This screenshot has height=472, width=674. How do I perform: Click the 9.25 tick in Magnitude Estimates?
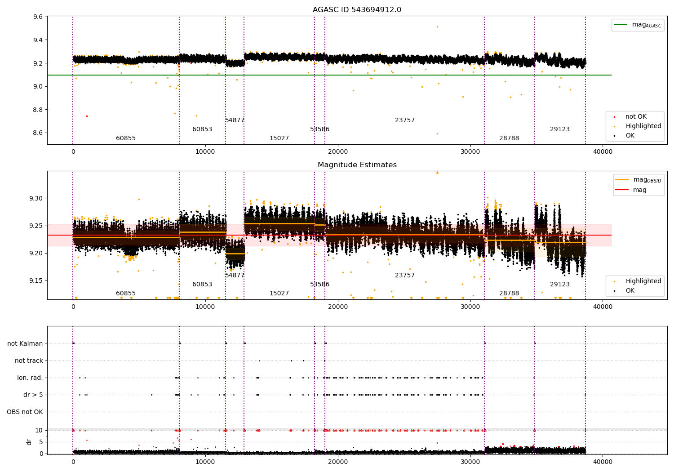(36, 226)
